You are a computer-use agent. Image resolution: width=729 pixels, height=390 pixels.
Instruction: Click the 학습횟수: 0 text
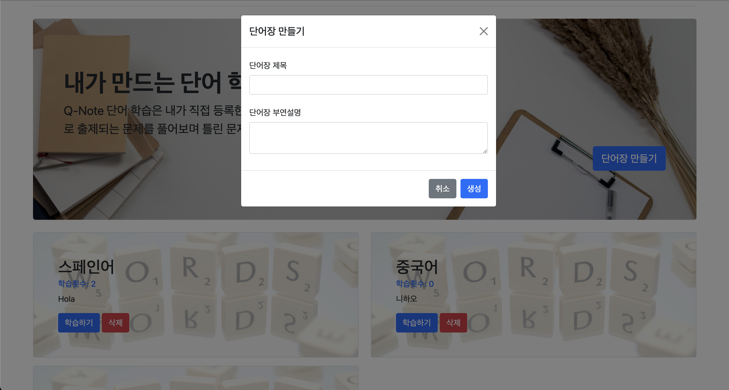point(415,283)
